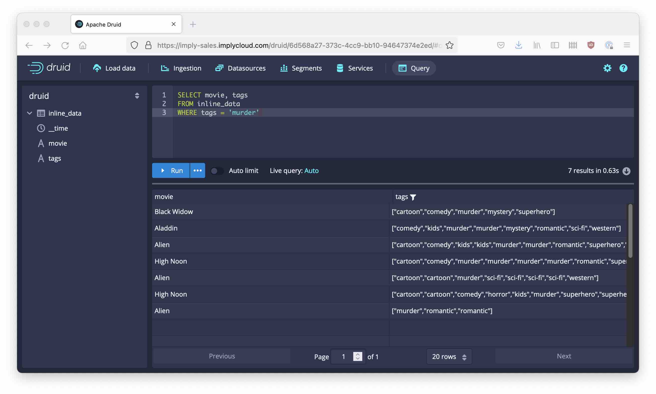Open the rows per page dropdown
The height and width of the screenshot is (394, 656).
pyautogui.click(x=448, y=355)
